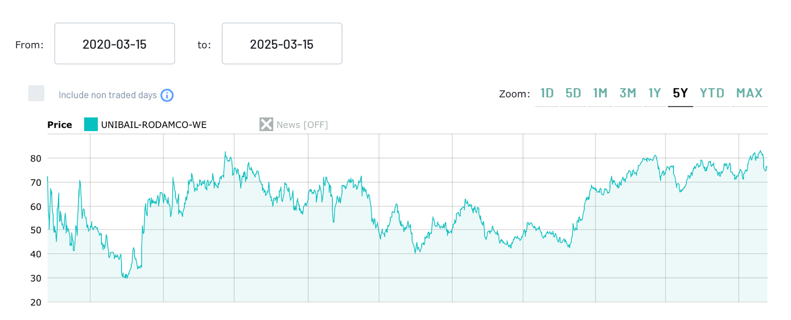Toggle UNIBAIL-RODAMCO-WE legend label

pyautogui.click(x=154, y=125)
